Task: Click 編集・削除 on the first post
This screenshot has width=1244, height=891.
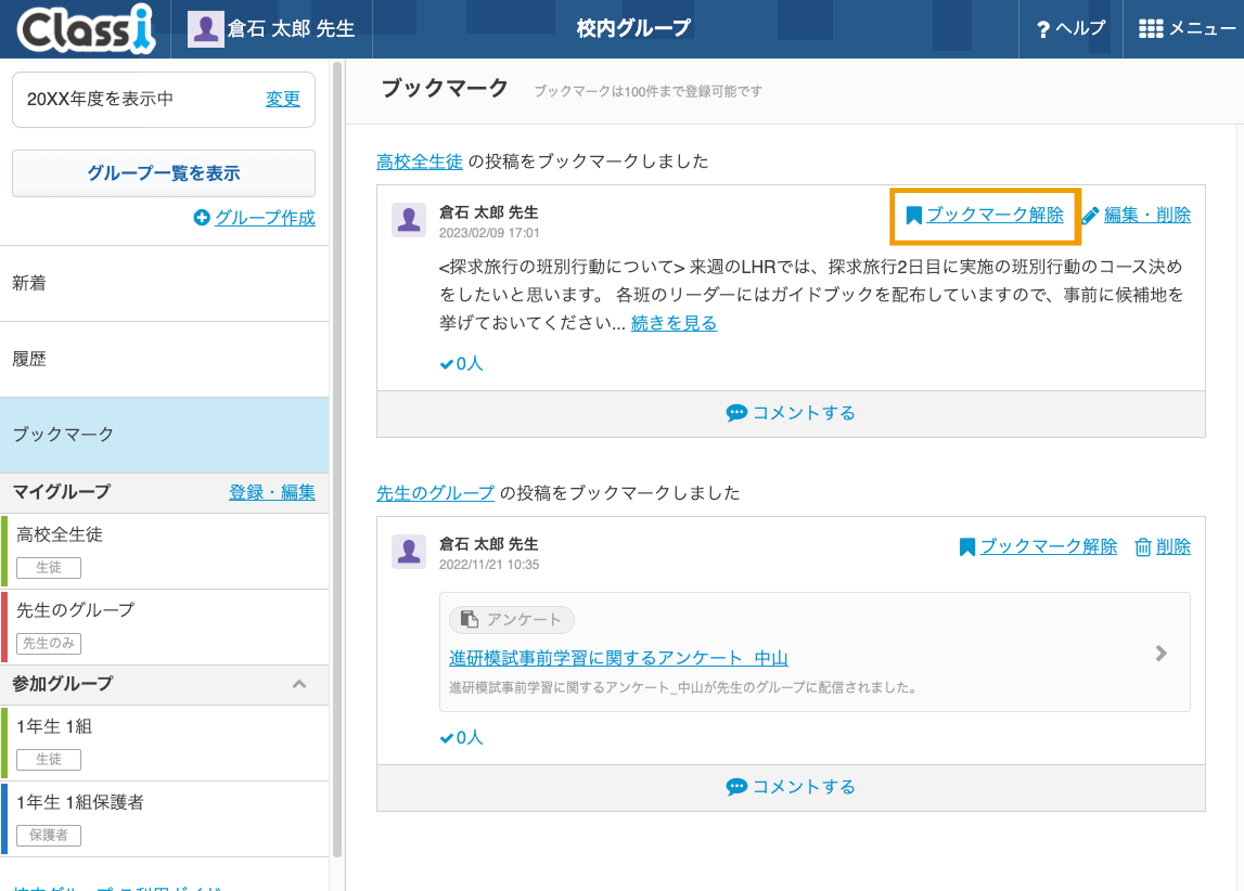Action: [x=1147, y=215]
